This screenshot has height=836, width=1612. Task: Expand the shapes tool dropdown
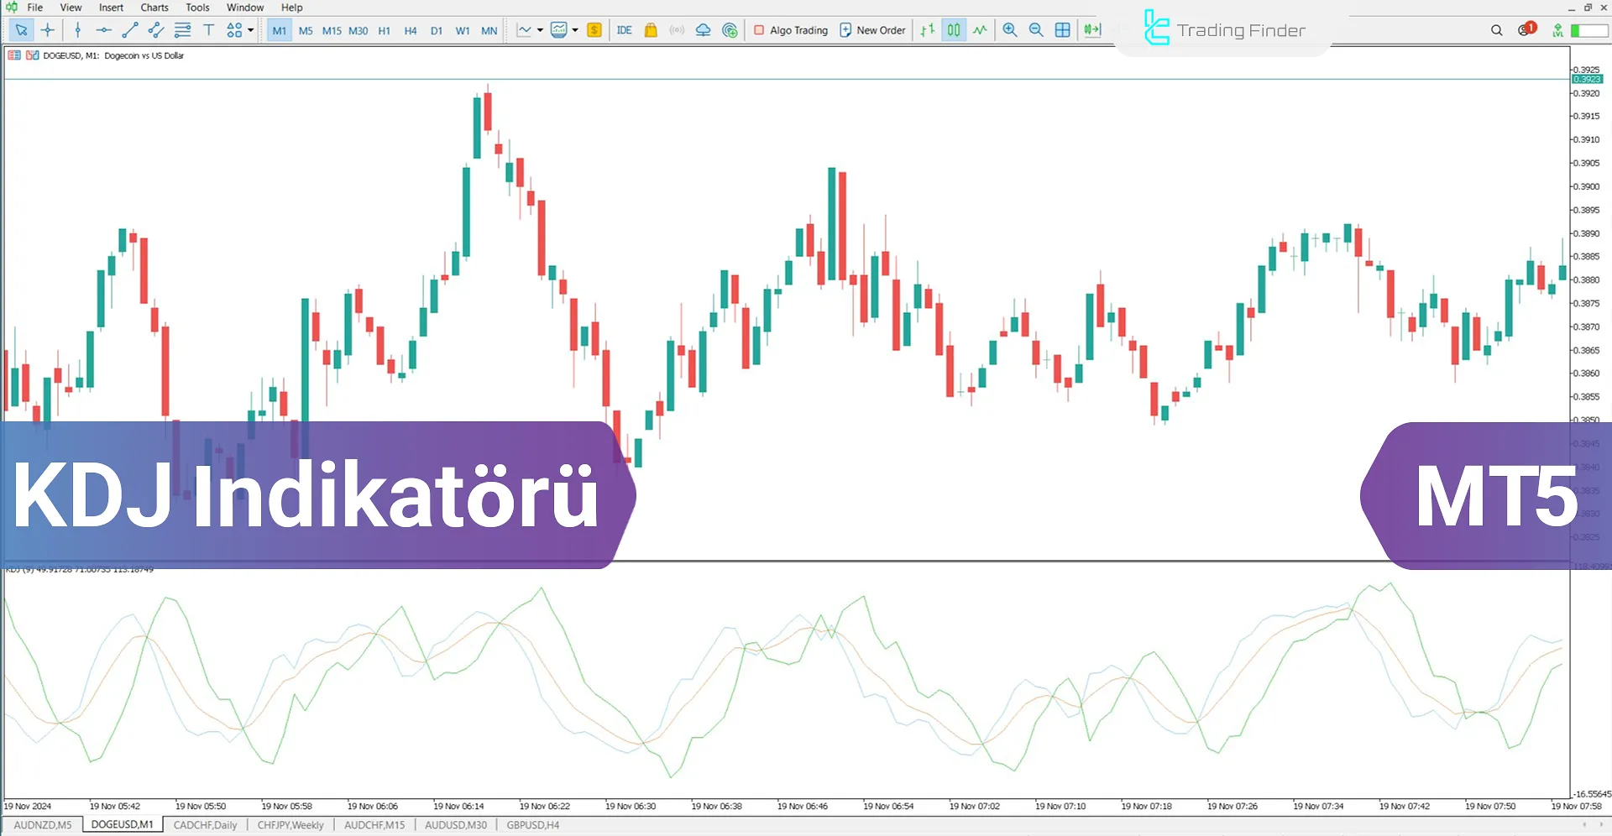[249, 29]
